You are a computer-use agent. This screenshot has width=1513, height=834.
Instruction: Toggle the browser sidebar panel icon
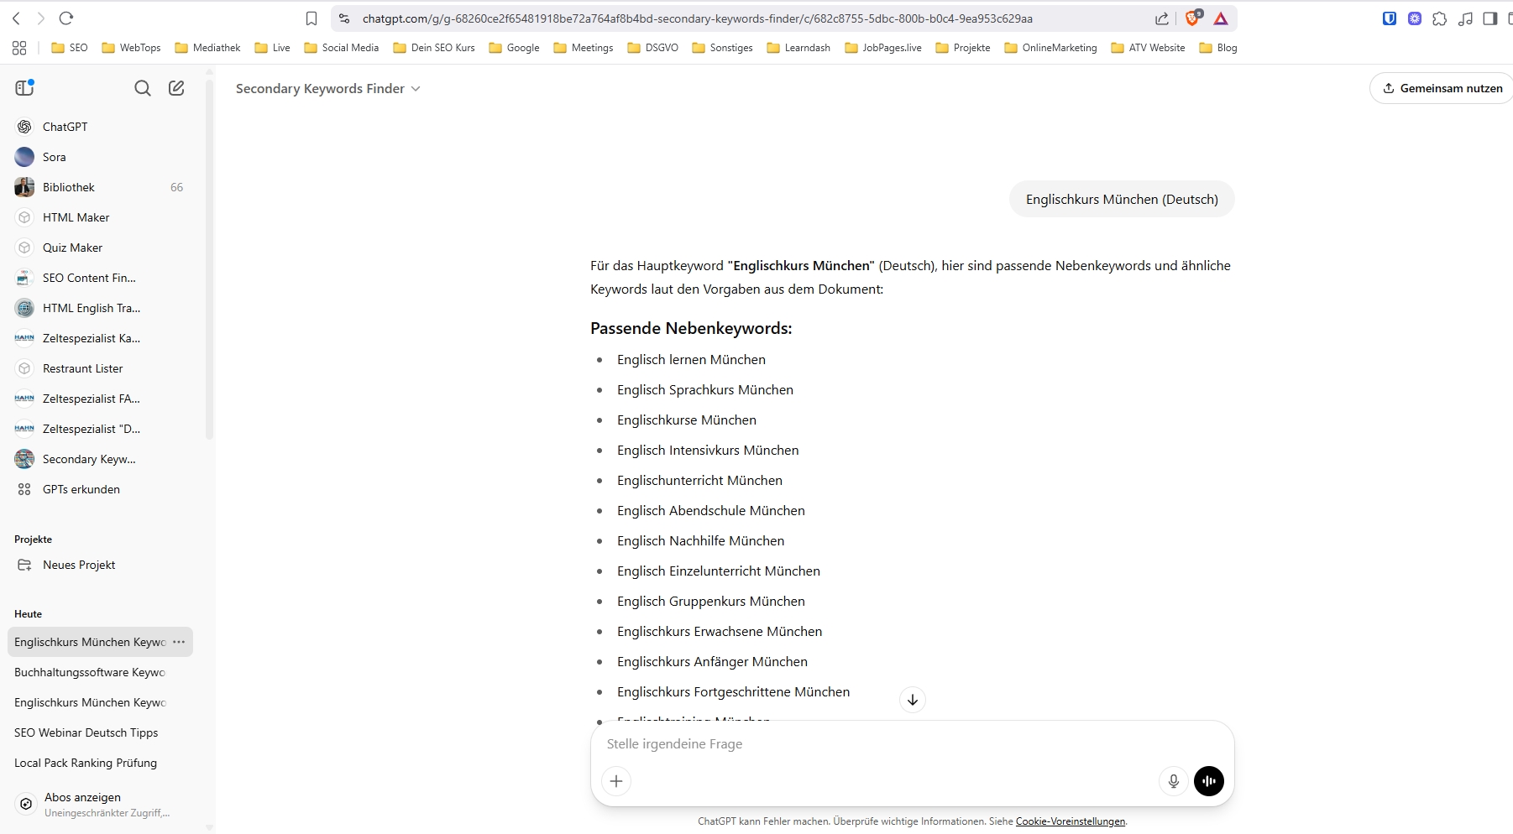(1489, 18)
